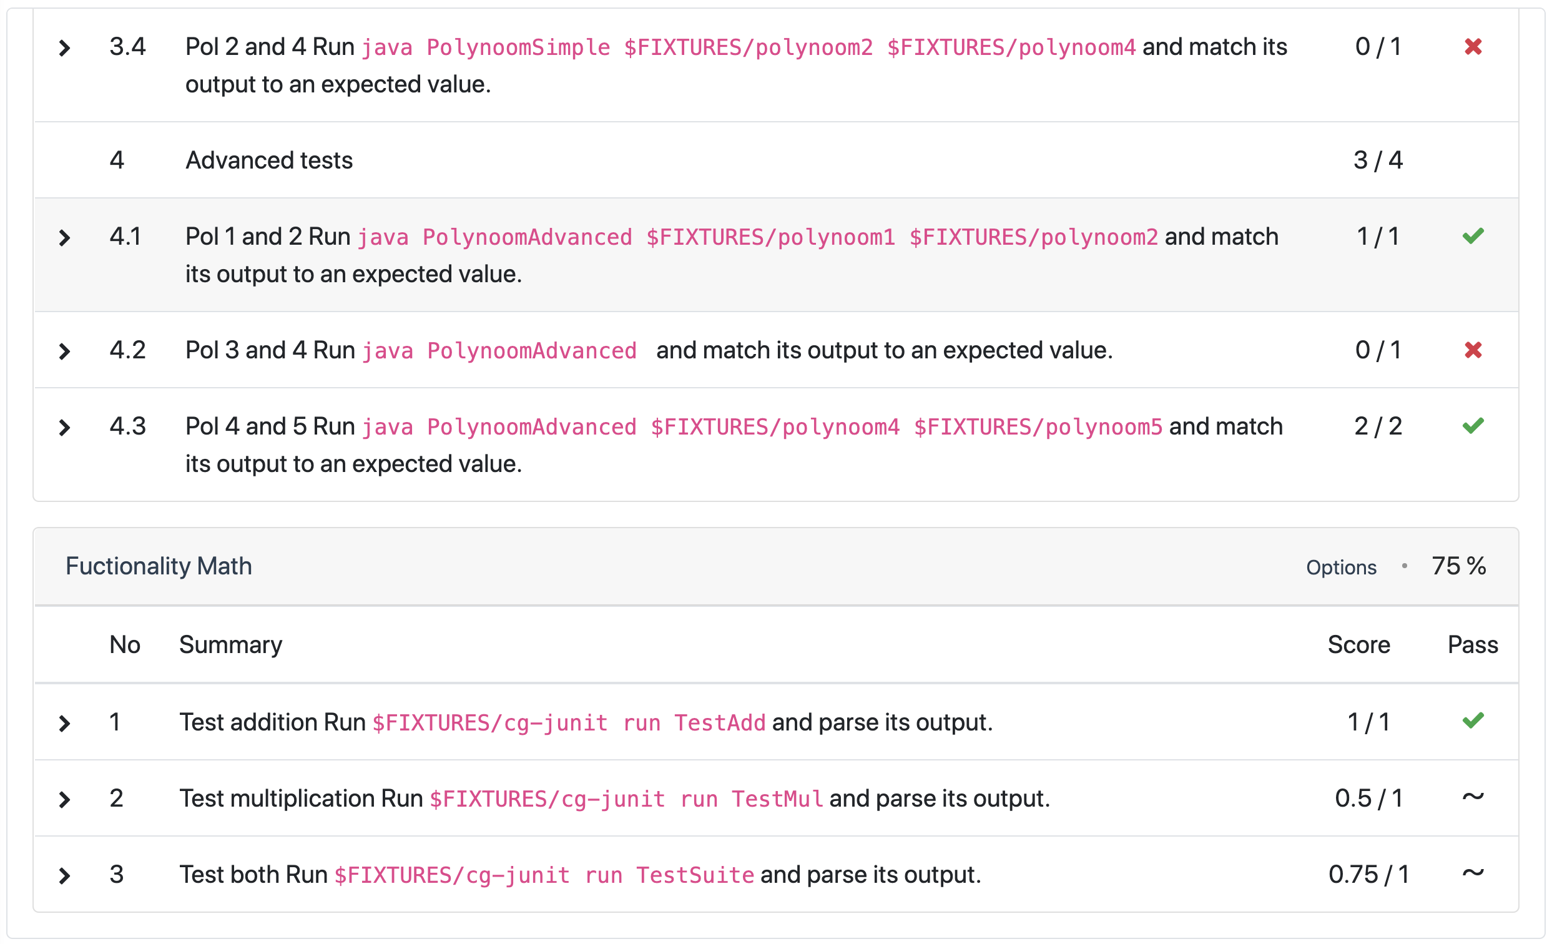Expand test row 3.4 chevron
The height and width of the screenshot is (944, 1552).
point(64,48)
